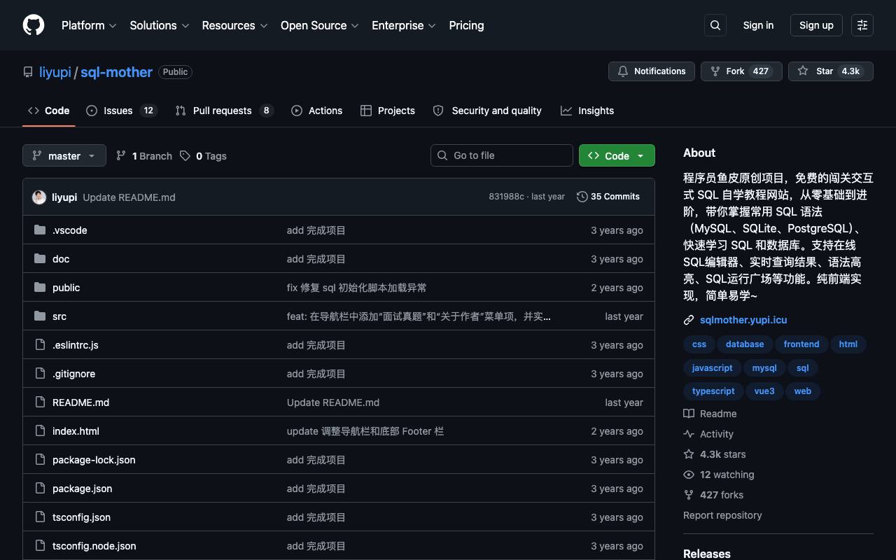The image size is (896, 560).
Task: Go to the GitHub homepage logo
Action: click(34, 25)
